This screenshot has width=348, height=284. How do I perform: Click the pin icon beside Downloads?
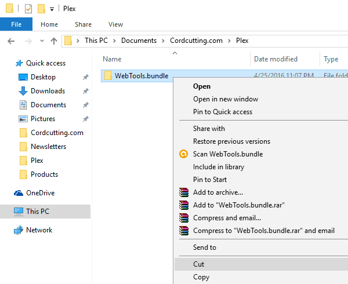(86, 91)
